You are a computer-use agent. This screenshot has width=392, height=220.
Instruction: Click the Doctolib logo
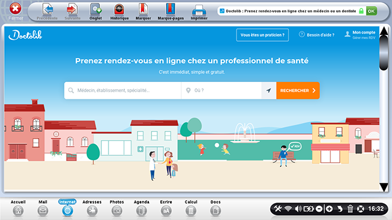click(25, 35)
